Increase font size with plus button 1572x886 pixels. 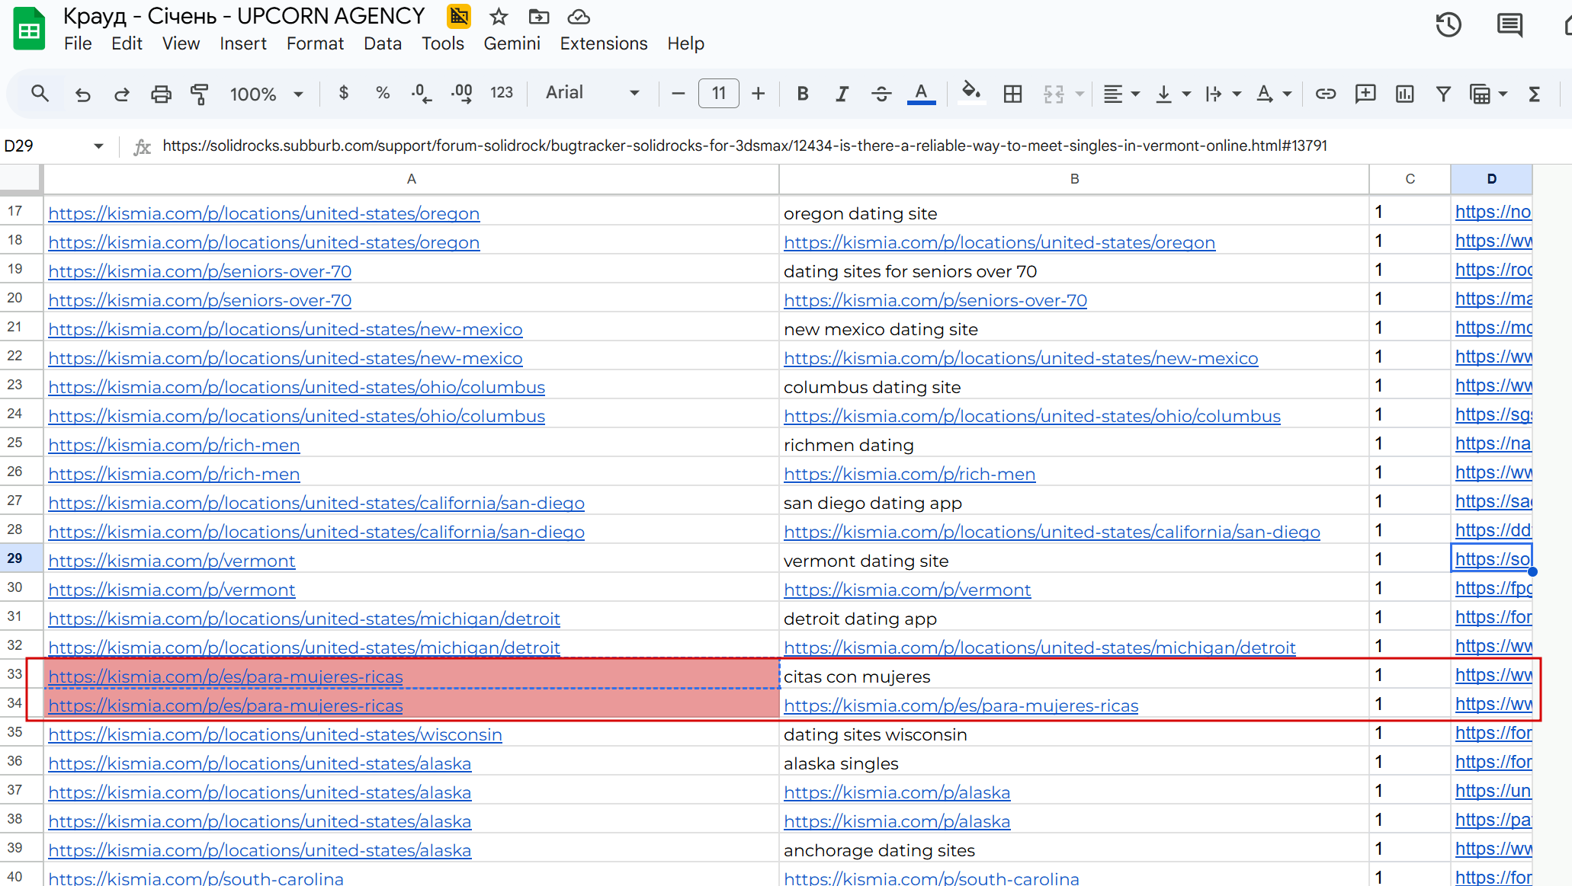click(758, 94)
